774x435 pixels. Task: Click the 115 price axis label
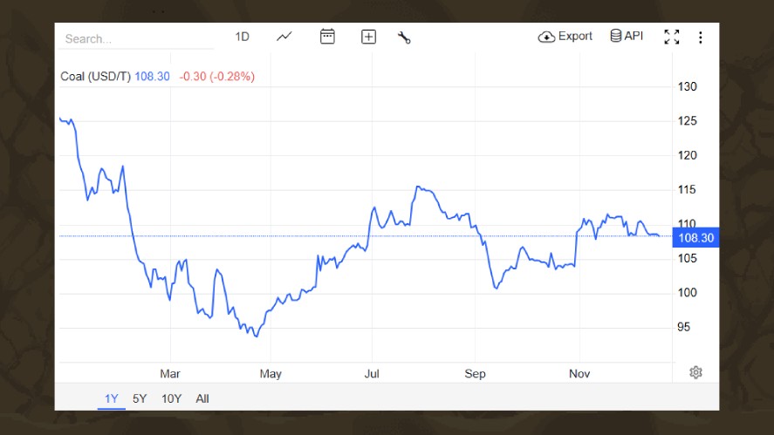[687, 189]
